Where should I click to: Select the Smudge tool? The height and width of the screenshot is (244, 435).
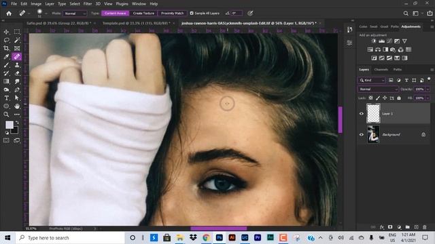click(17, 81)
